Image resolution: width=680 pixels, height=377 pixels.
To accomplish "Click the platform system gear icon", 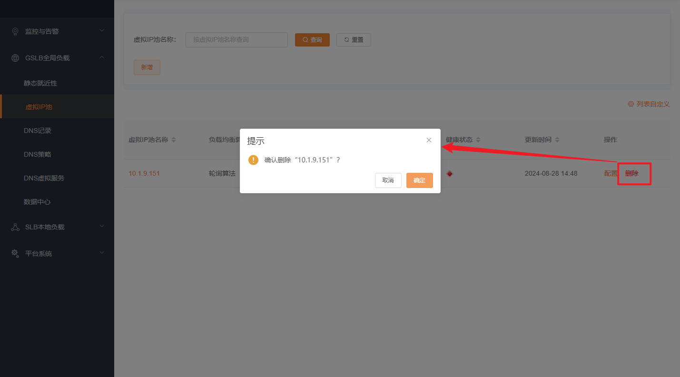I will [x=15, y=254].
